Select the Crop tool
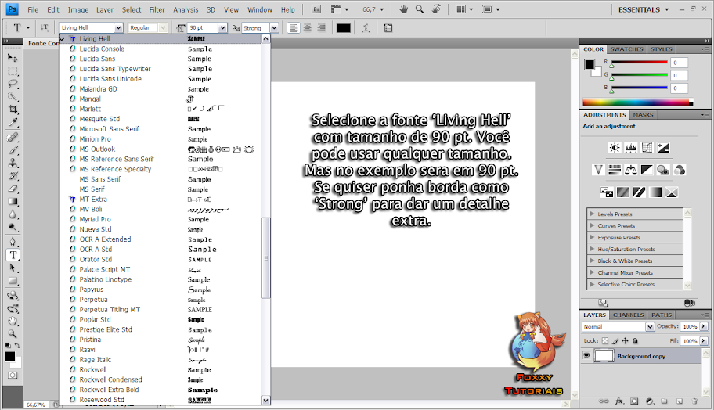The height and width of the screenshot is (410, 714). point(13,110)
